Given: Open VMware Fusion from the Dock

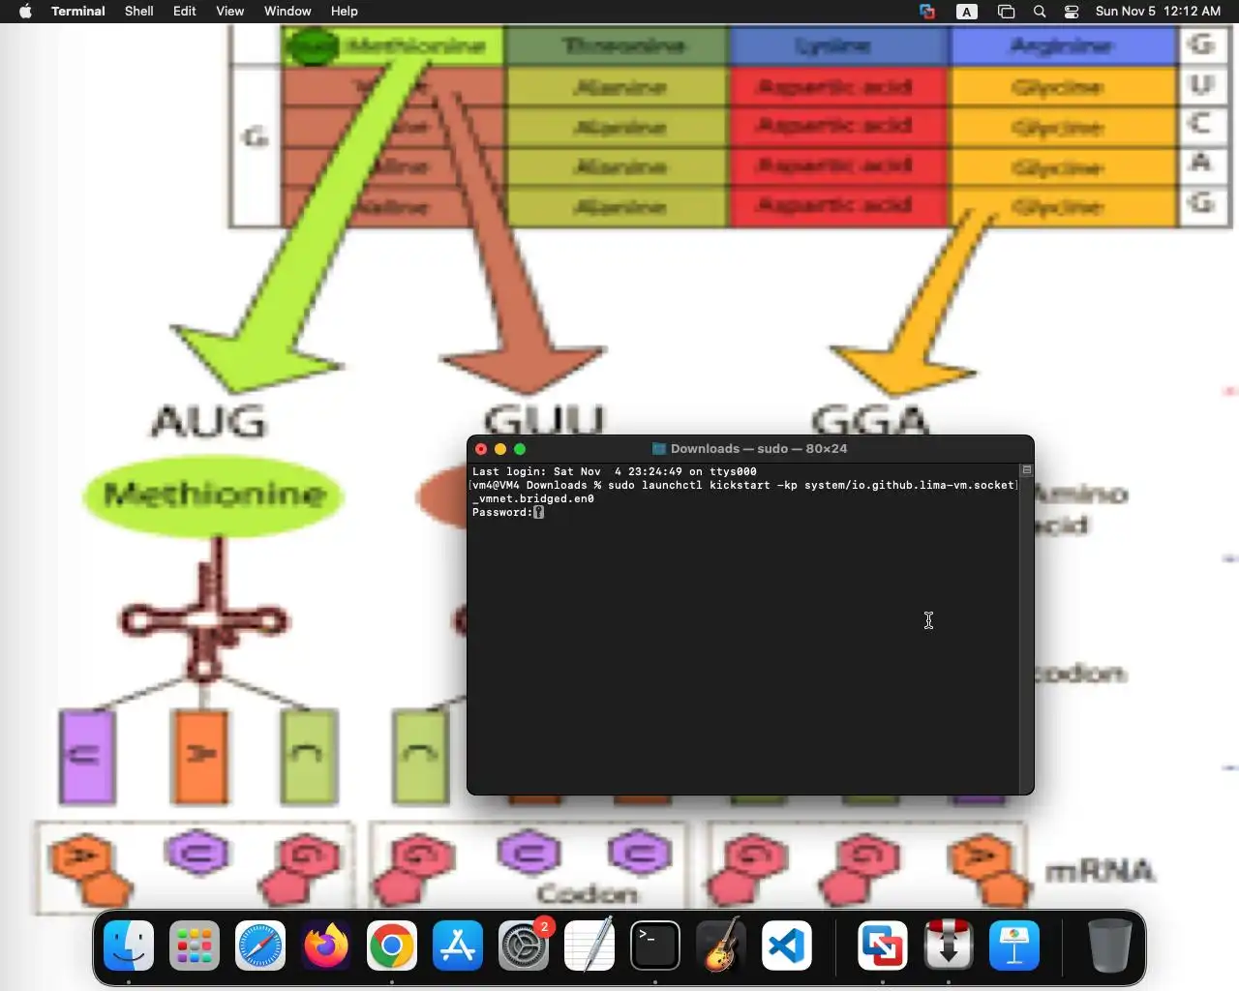Looking at the screenshot, I should (x=883, y=946).
